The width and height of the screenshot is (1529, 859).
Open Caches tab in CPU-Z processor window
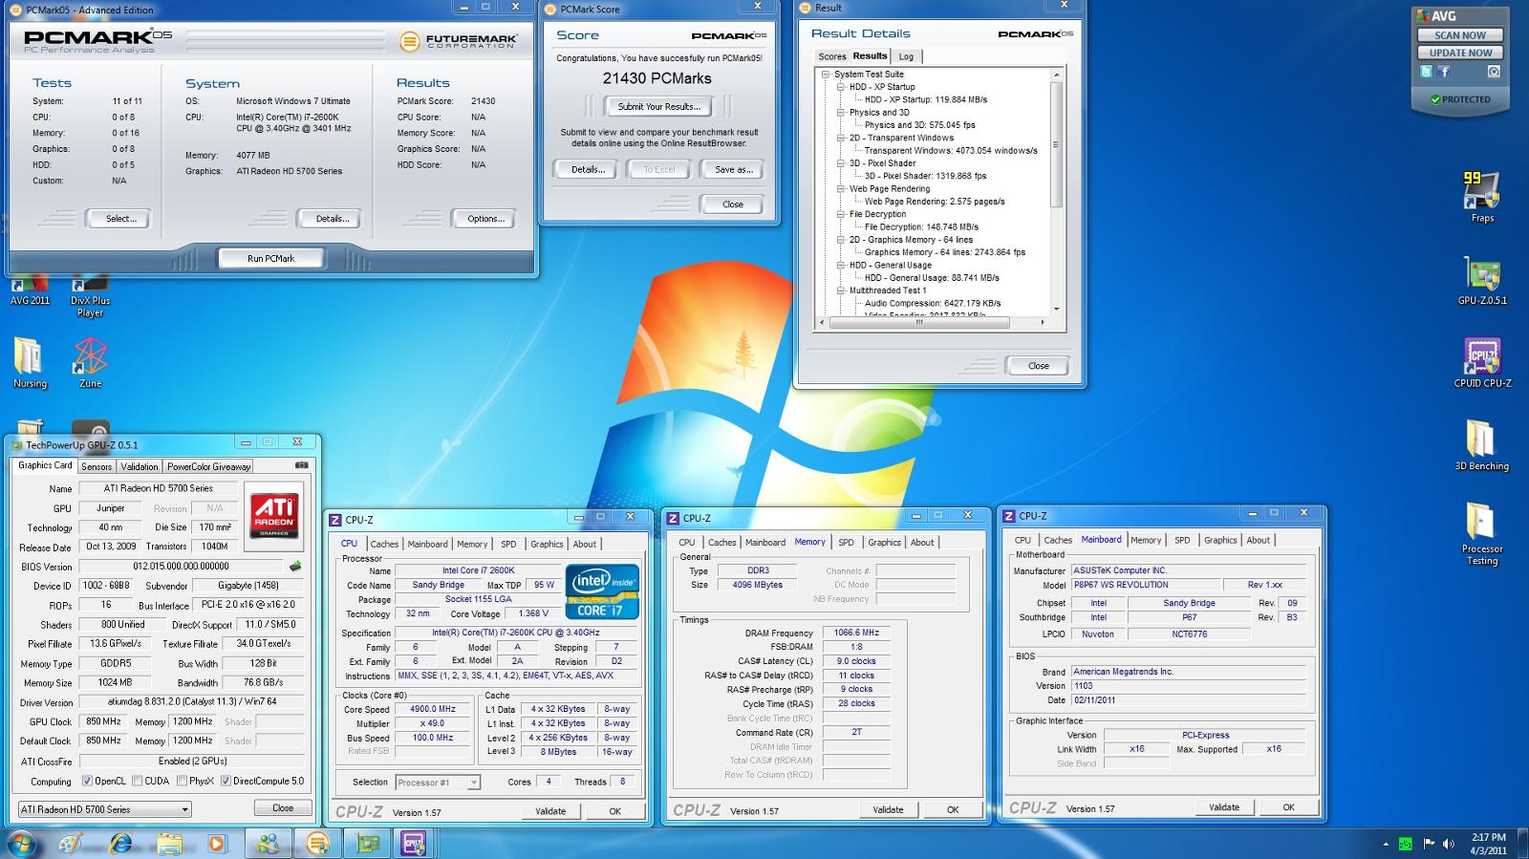coord(384,544)
